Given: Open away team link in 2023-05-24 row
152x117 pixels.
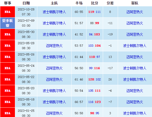Looking at the screenshot, I should point(135,68).
